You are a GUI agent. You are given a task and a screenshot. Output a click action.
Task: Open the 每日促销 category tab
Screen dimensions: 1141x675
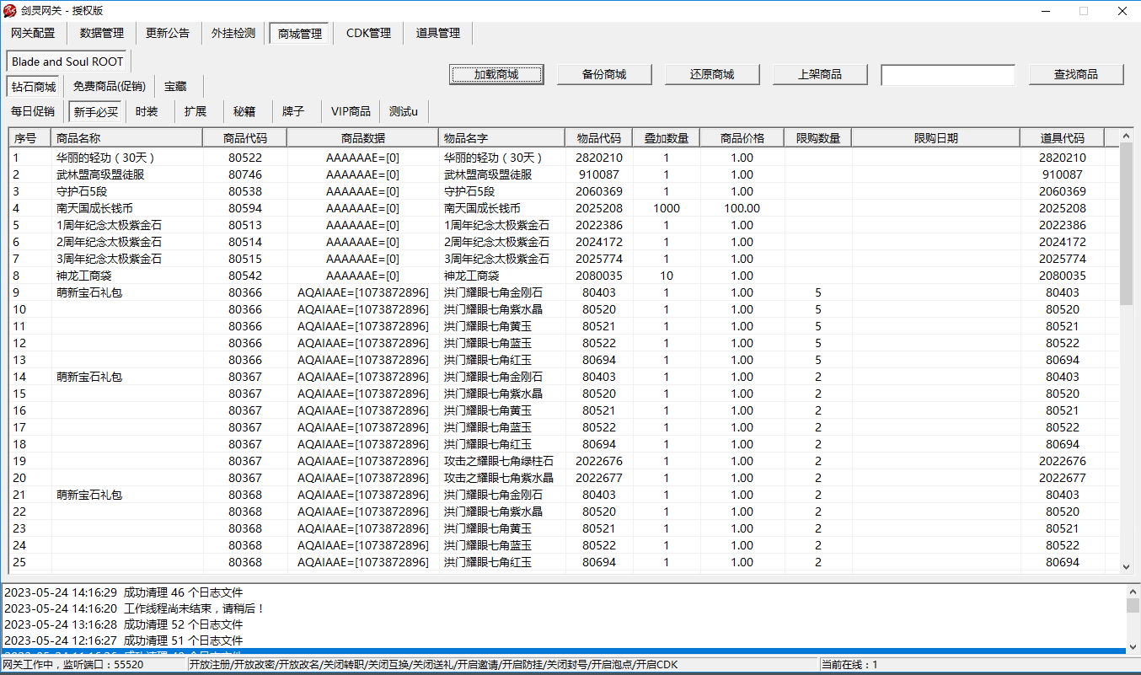coord(33,111)
